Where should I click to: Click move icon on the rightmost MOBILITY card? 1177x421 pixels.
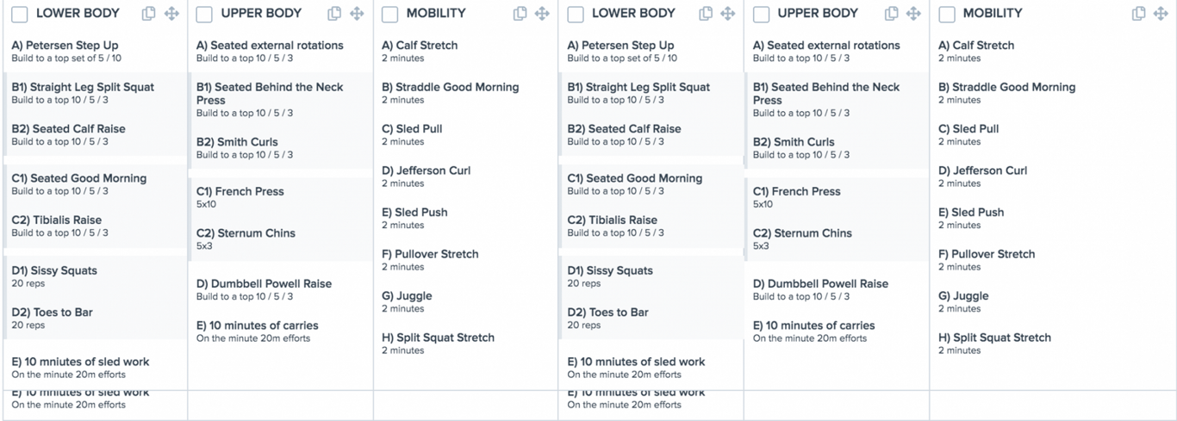point(1161,14)
